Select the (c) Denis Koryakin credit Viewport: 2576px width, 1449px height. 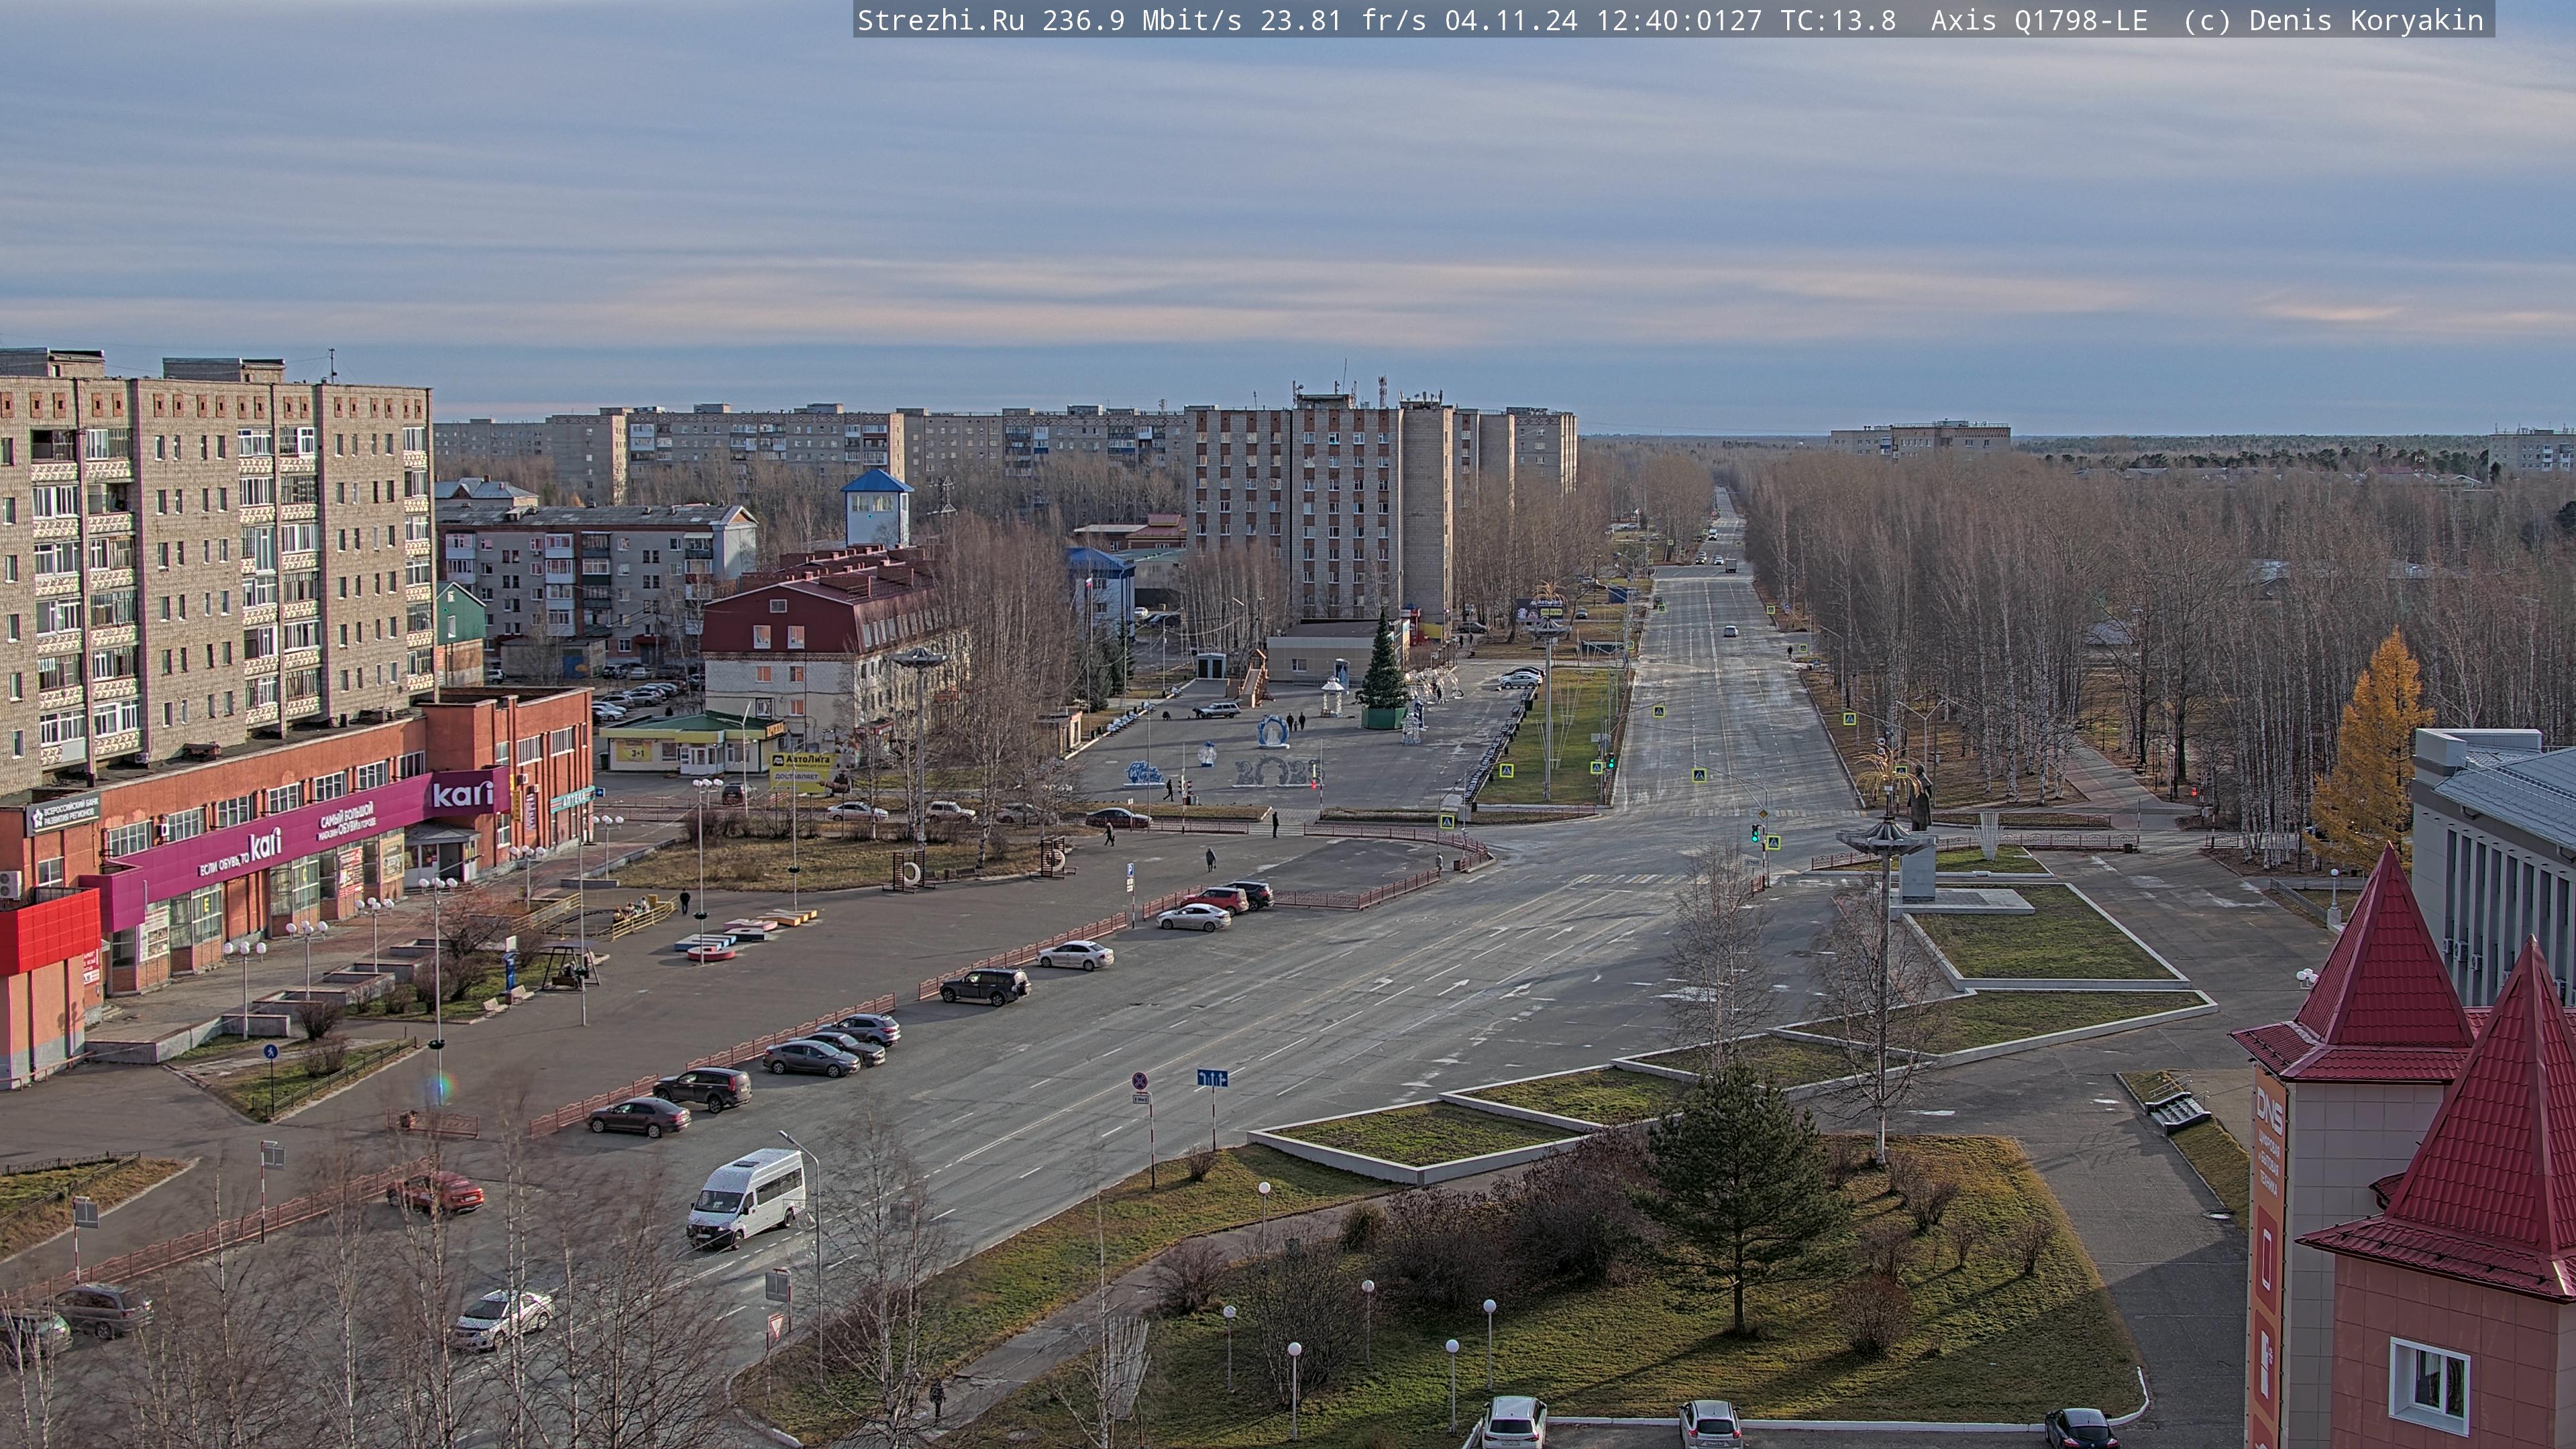2334,21
